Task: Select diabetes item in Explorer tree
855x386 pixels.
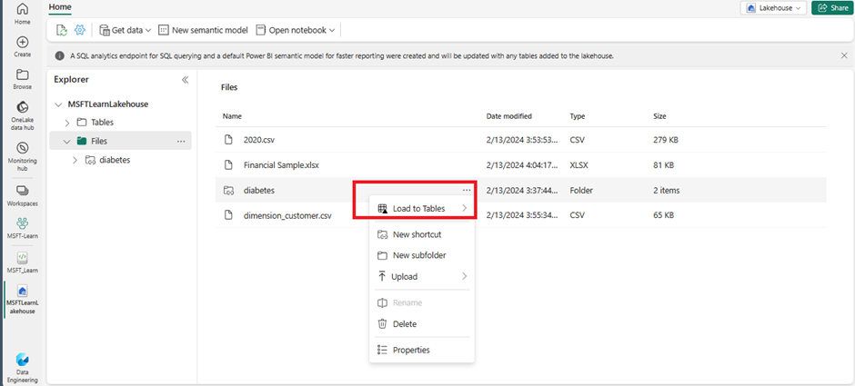Action: click(115, 160)
